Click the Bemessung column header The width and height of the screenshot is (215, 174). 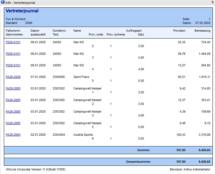coord(202,31)
